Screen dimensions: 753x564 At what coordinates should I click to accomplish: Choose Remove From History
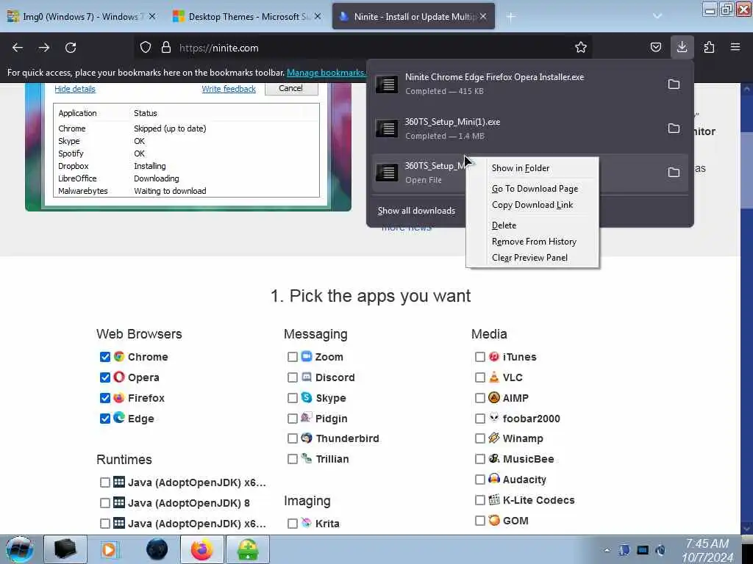532,242
